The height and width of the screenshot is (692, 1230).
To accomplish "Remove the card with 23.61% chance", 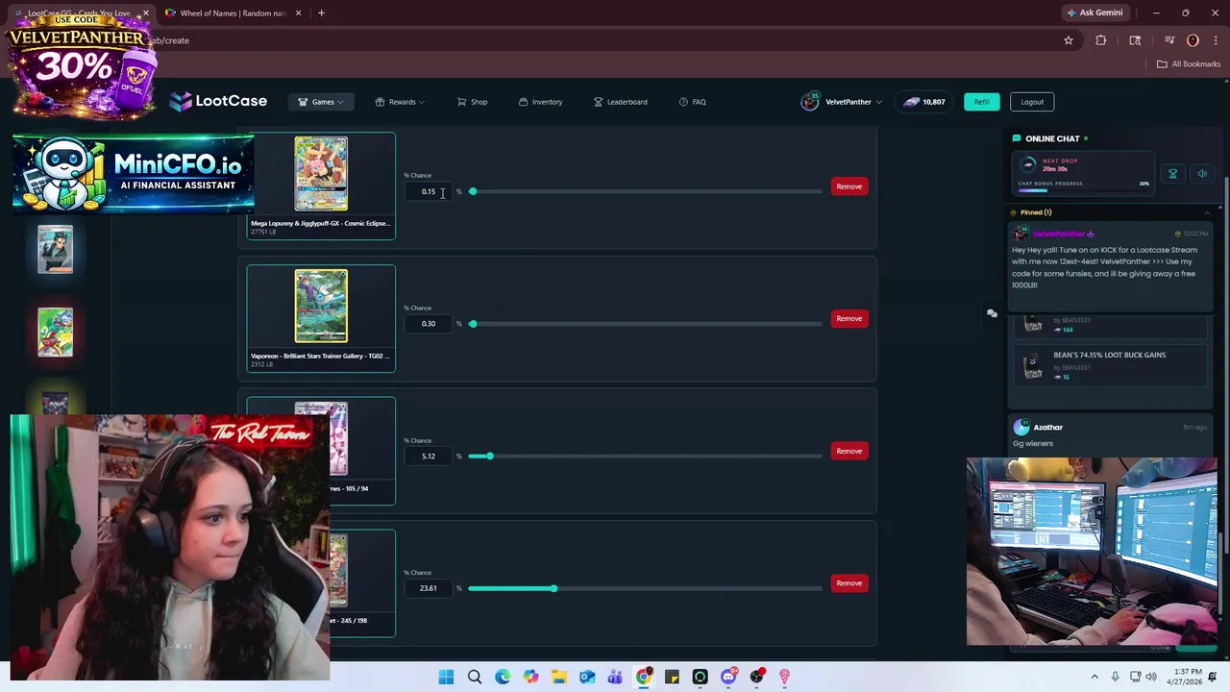I will click(x=849, y=583).
